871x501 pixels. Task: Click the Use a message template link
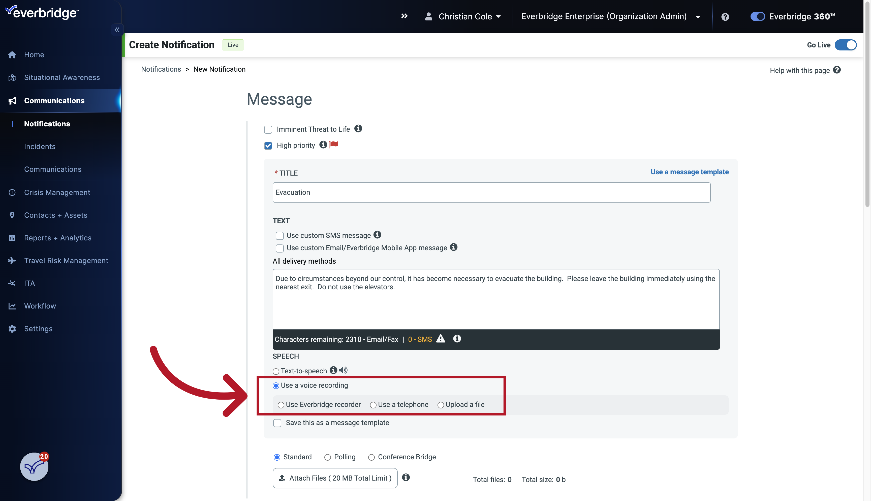point(690,172)
